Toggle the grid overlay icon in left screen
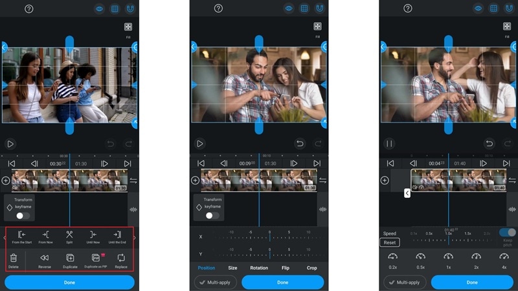 point(115,9)
